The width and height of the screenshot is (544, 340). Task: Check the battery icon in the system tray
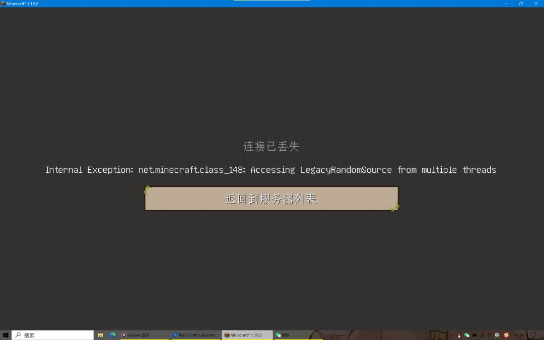point(474,335)
